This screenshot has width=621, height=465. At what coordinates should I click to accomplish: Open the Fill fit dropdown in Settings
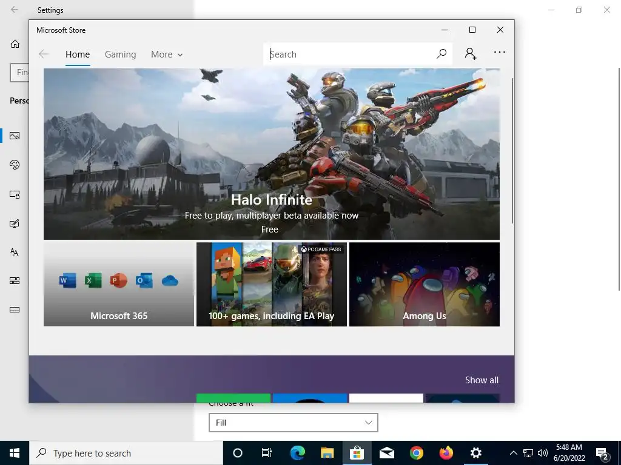coord(293,423)
